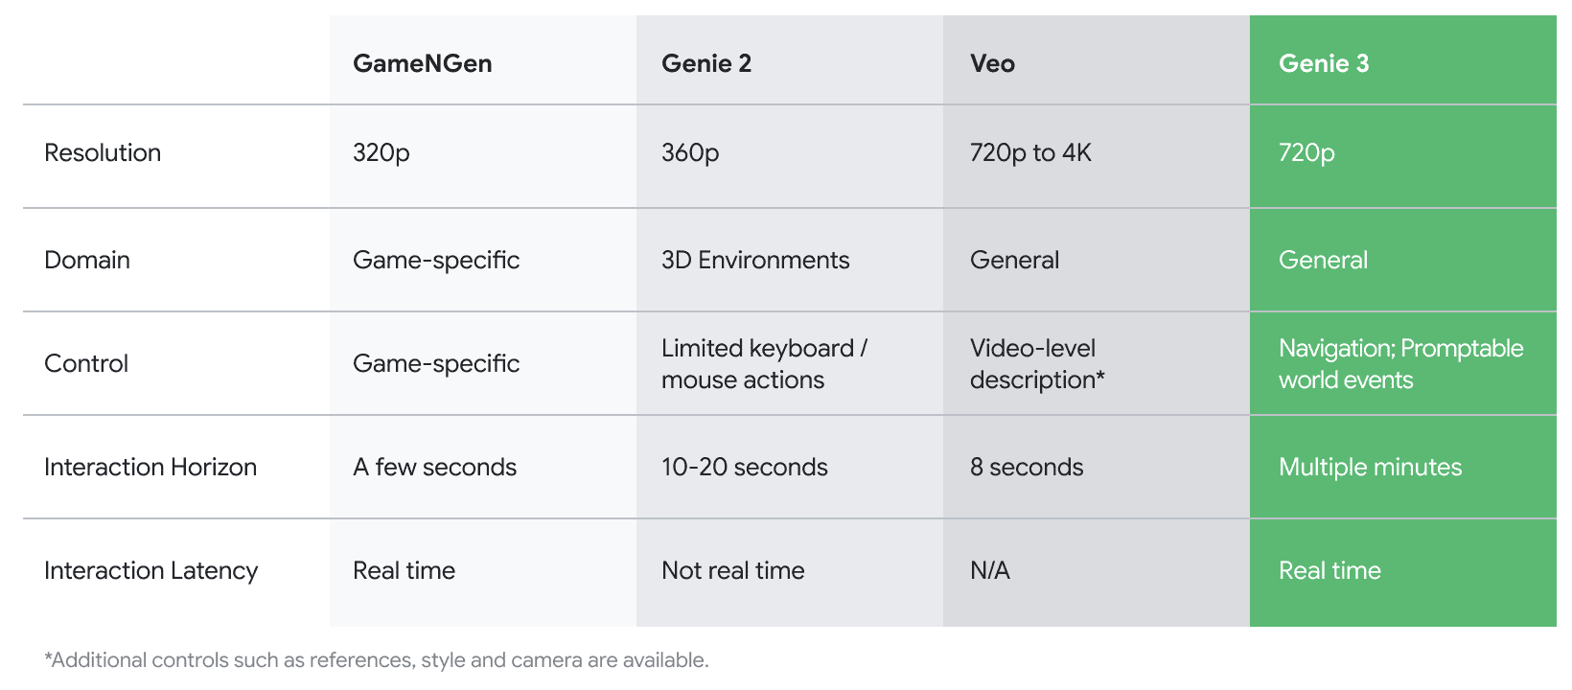Click the "720p to 4K" Veo cell
The height and width of the screenshot is (690, 1572).
click(1030, 152)
